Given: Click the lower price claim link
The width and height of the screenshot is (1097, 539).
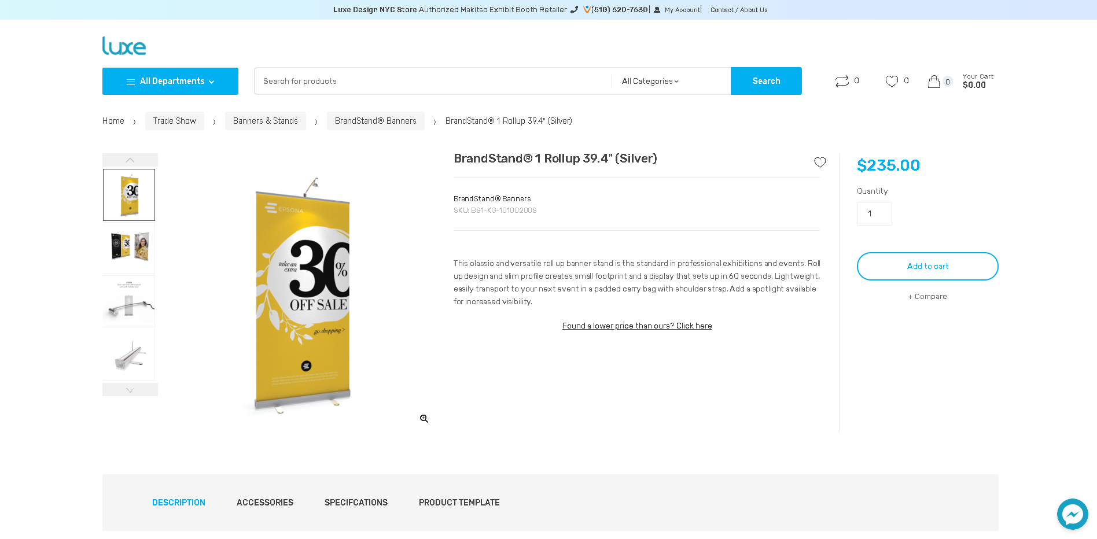Looking at the screenshot, I should [637, 326].
